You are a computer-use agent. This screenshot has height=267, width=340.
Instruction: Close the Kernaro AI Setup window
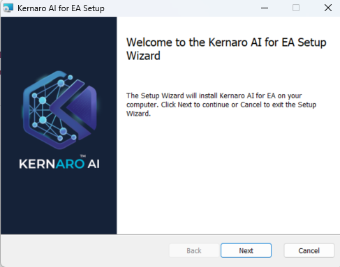(x=328, y=8)
